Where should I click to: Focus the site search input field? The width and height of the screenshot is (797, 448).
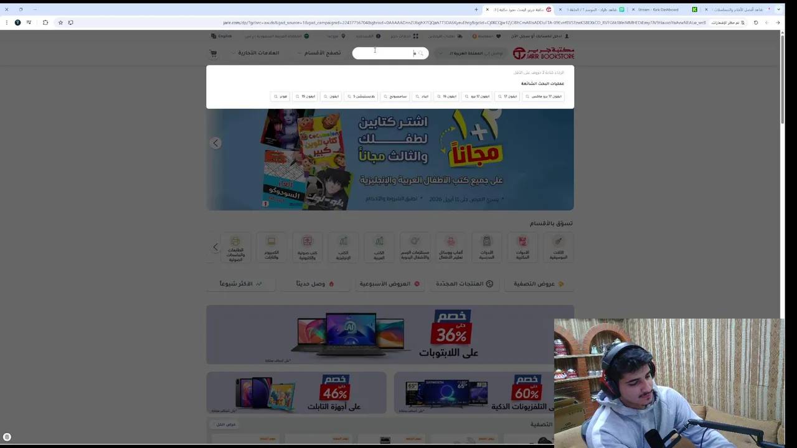click(390, 54)
